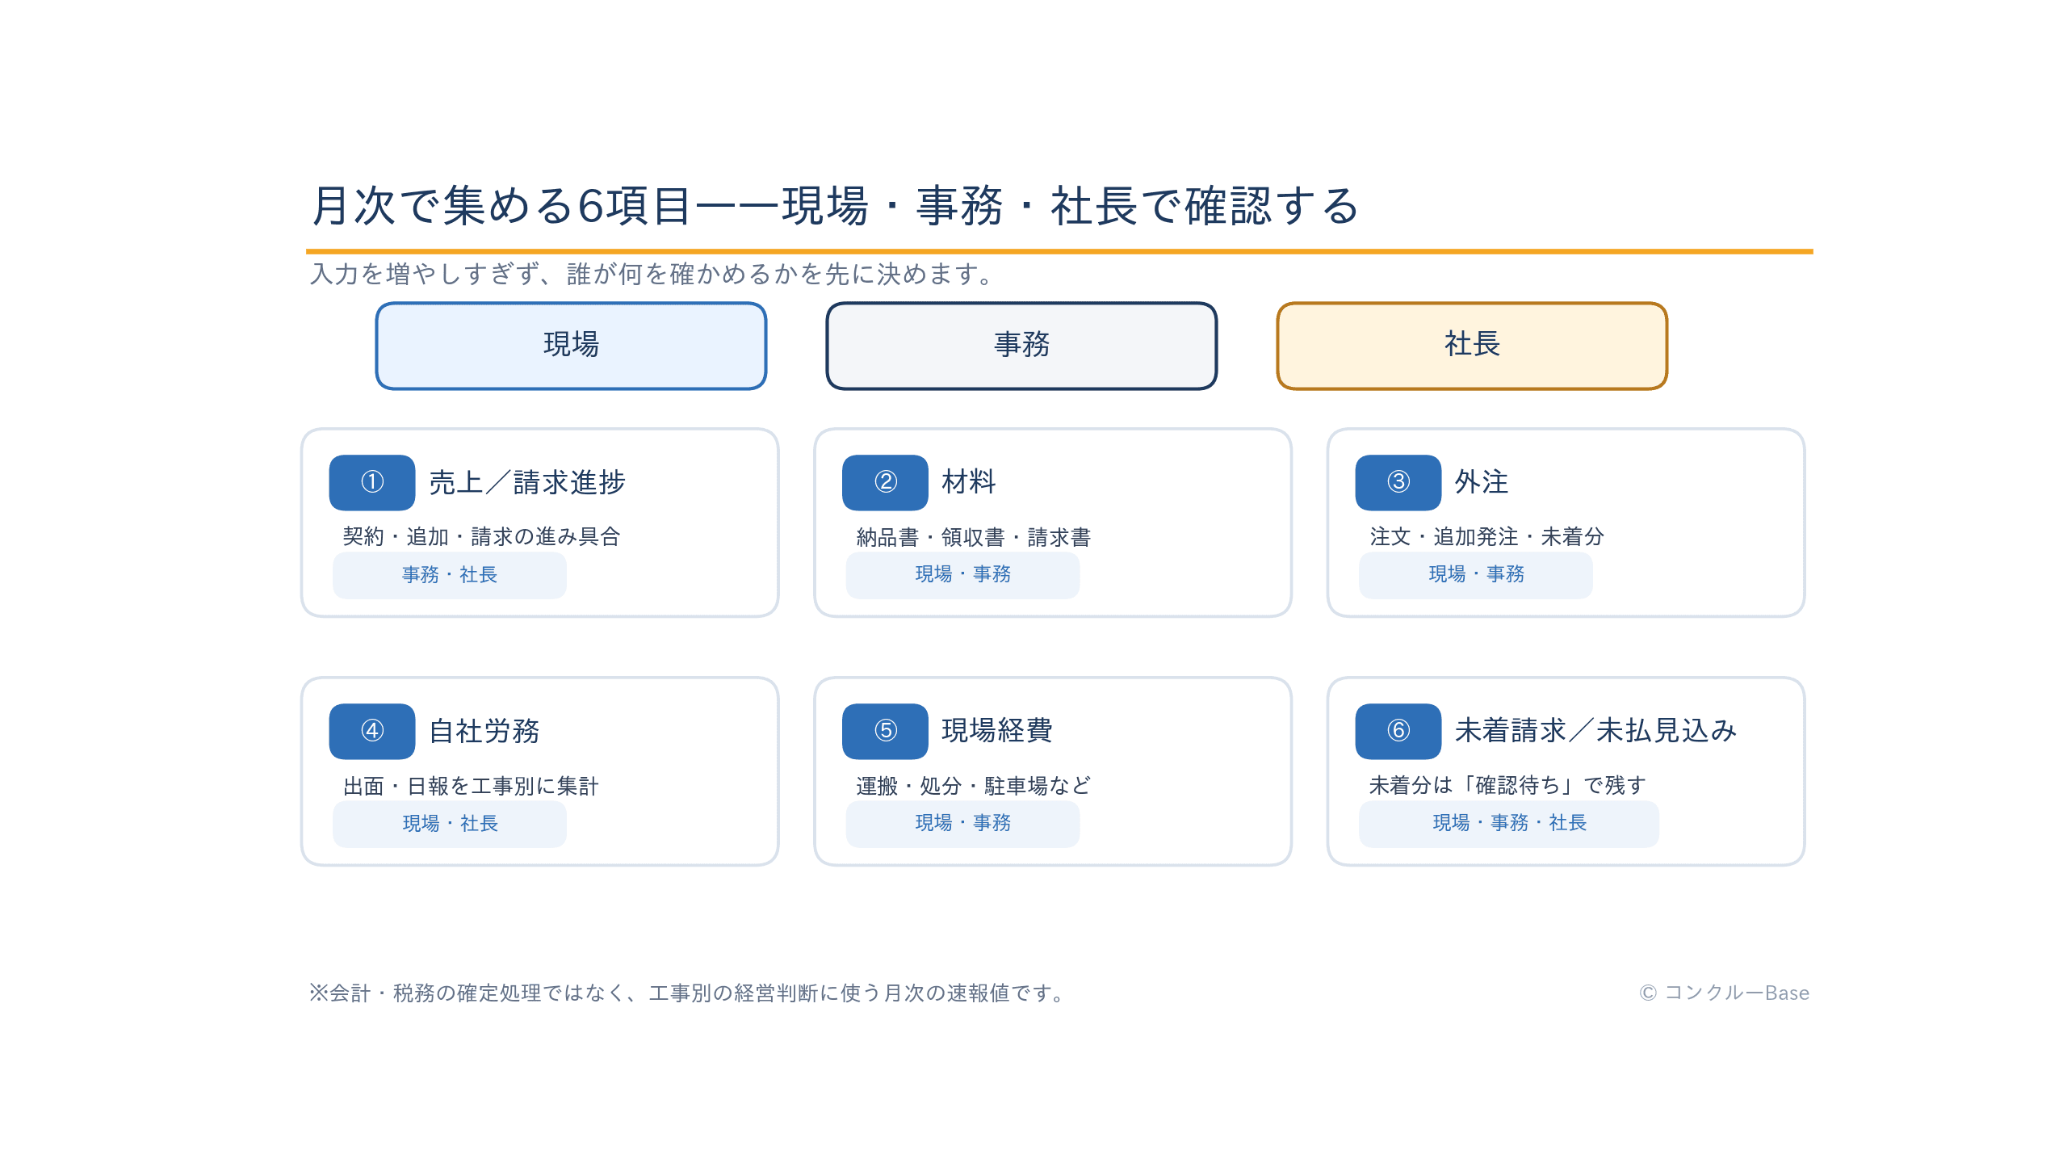
Task: Select the 外注 card title
Action: coord(1482,482)
